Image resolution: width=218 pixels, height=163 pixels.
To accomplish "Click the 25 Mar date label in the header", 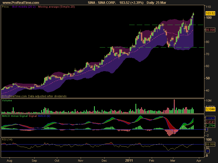I will pos(161,2).
